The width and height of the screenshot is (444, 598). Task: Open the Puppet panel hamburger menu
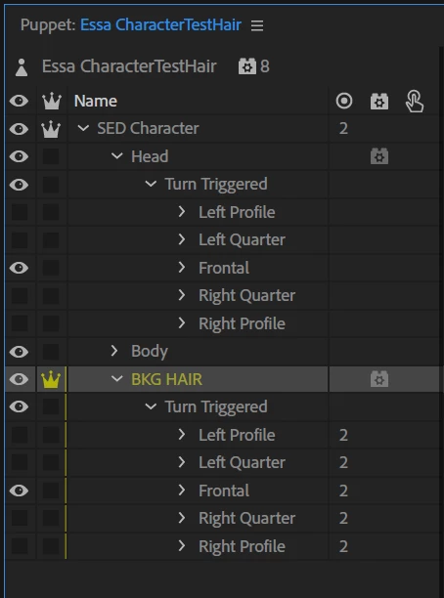[x=257, y=25]
